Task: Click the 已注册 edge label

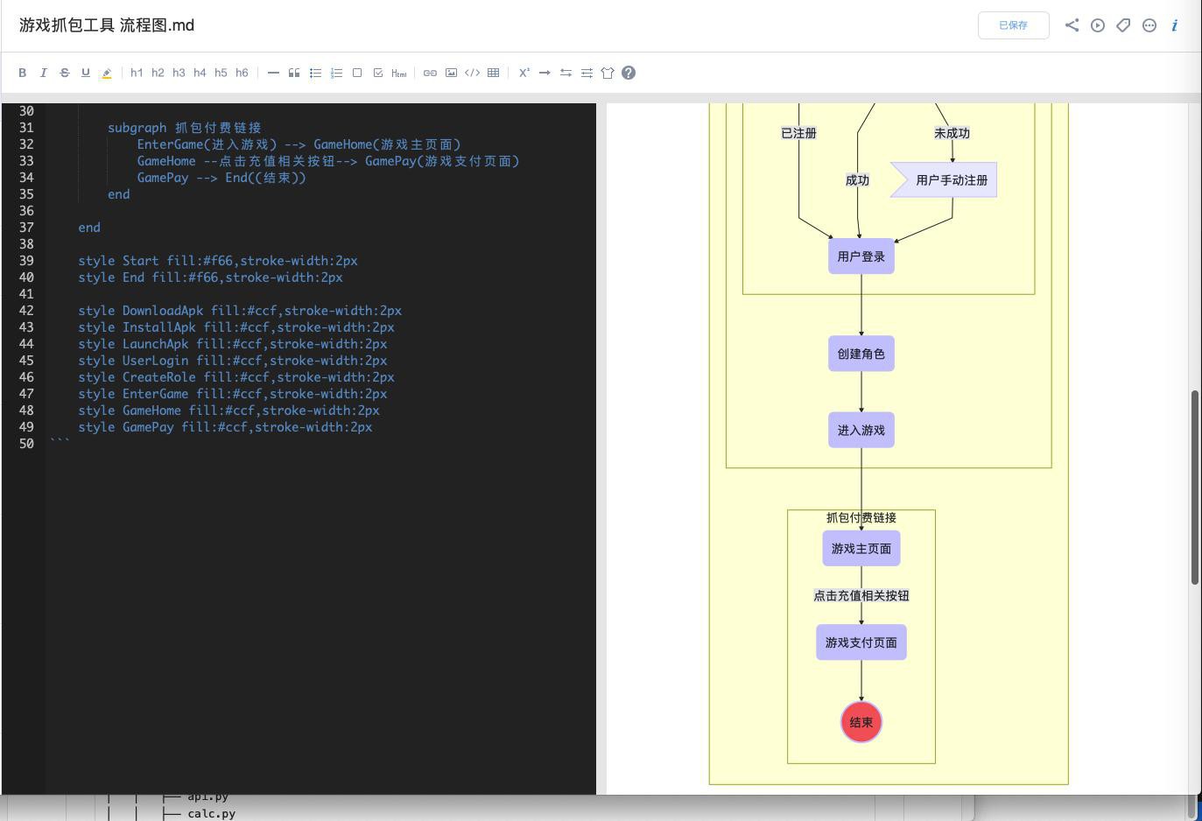Action: (798, 133)
